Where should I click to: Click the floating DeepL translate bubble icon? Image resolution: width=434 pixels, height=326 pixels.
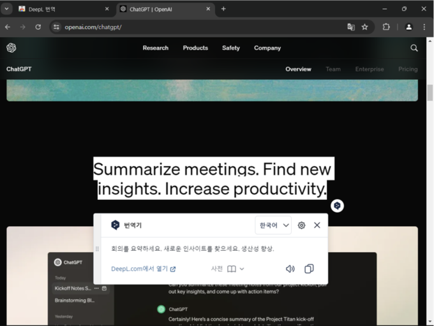[x=337, y=206]
